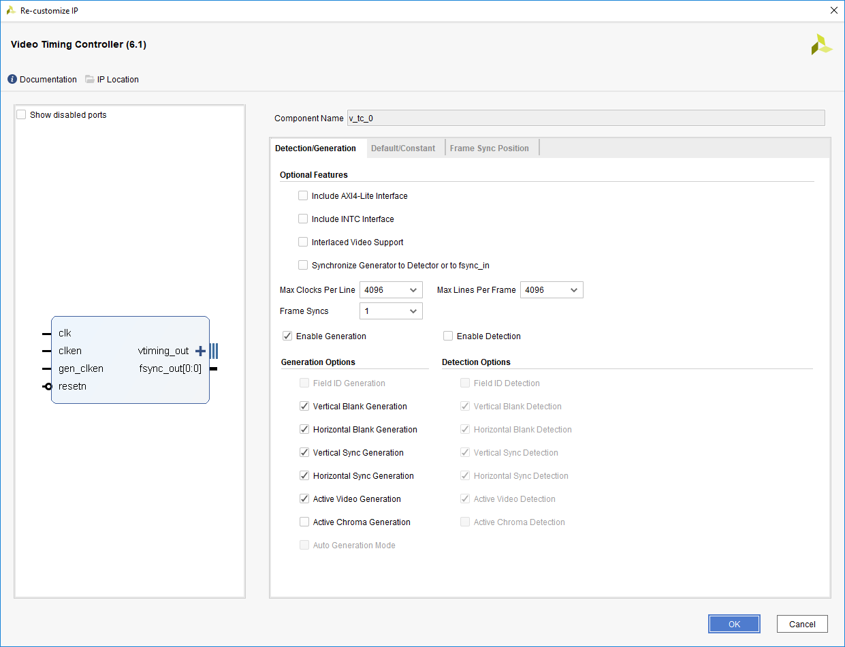Toggle Vertical Sync Generation checkbox
845x647 pixels.
(304, 452)
